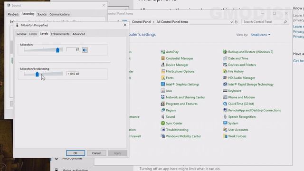Screen dimensions: 304x171
Task: Open the Fonts icon
Action: pyautogui.click(x=163, y=78)
